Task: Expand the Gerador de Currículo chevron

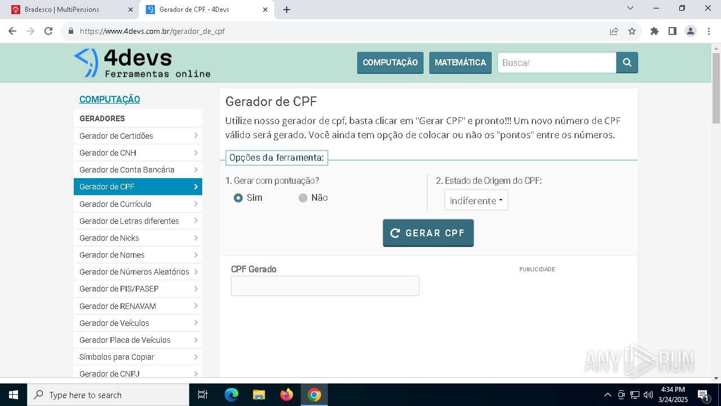Action: [x=195, y=204]
